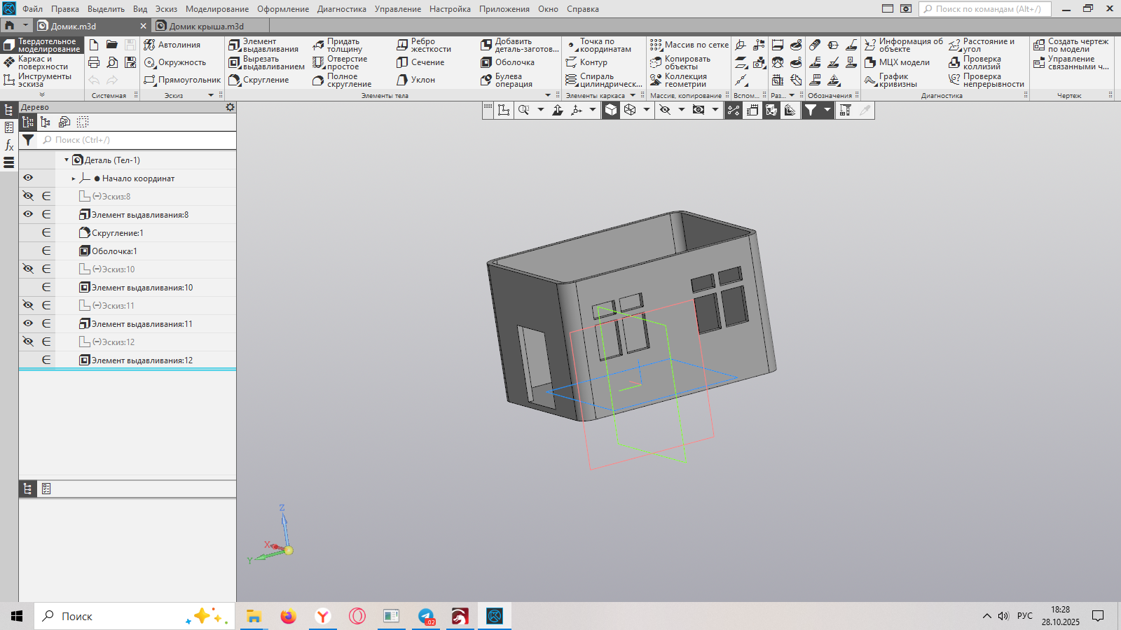Viewport: 1121px width, 630px height.
Task: Click the Оболочка (shell) tool
Action: click(508, 62)
